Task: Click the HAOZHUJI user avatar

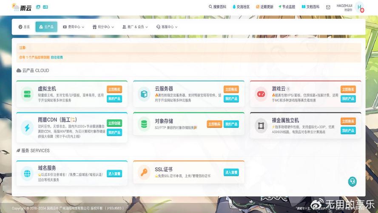Action: pos(360,7)
